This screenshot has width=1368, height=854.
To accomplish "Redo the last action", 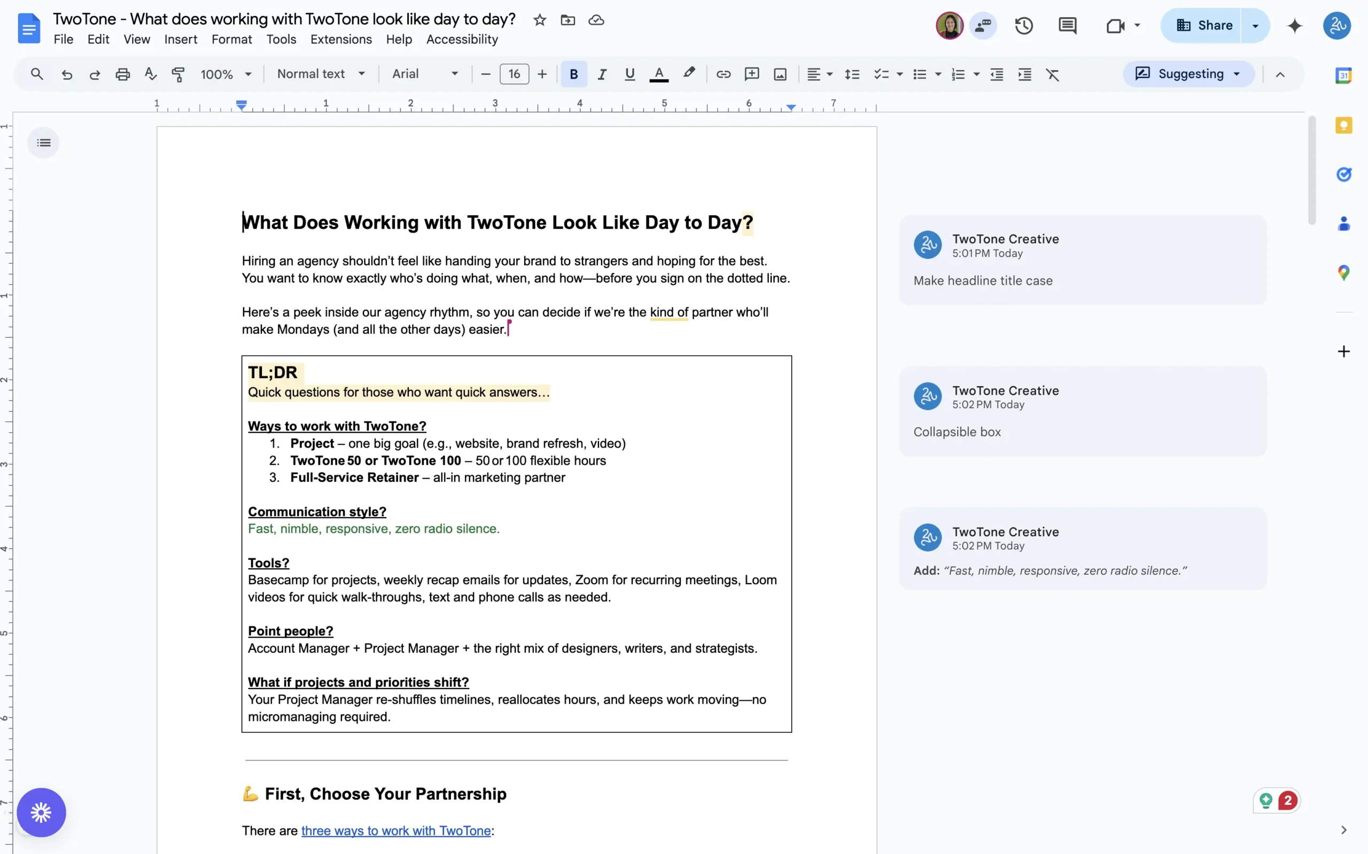I will pyautogui.click(x=95, y=74).
